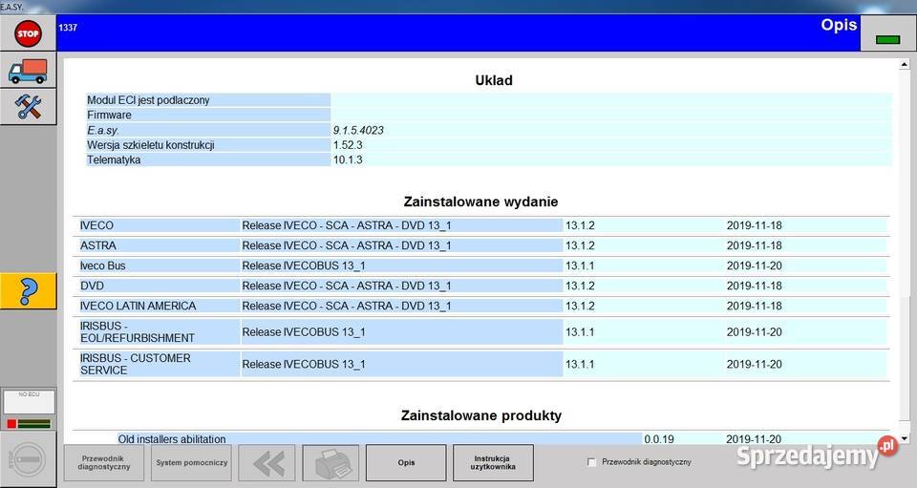The width and height of the screenshot is (917, 488).
Task: Select IRISBUS - EOL/REFURBISHMENT row
Action: tap(481, 332)
